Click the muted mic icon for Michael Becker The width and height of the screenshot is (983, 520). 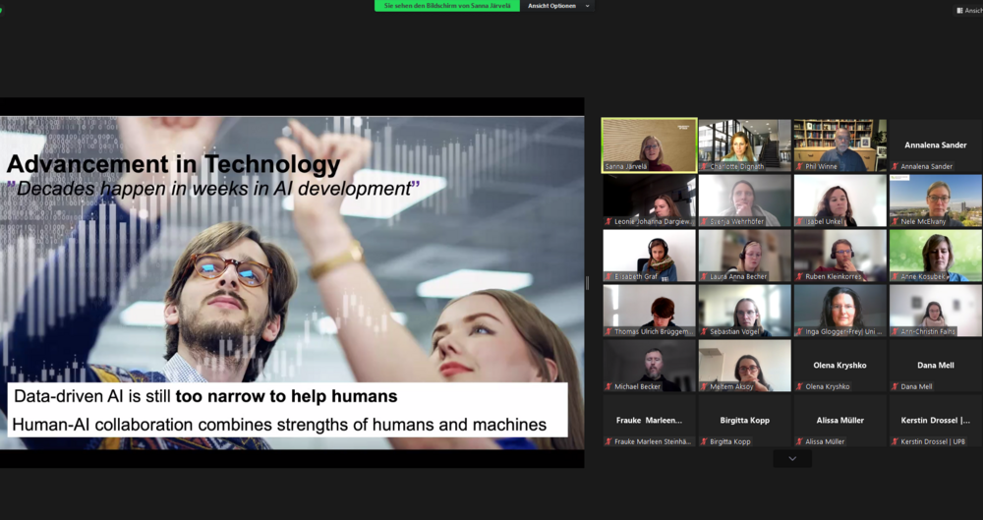tap(608, 387)
